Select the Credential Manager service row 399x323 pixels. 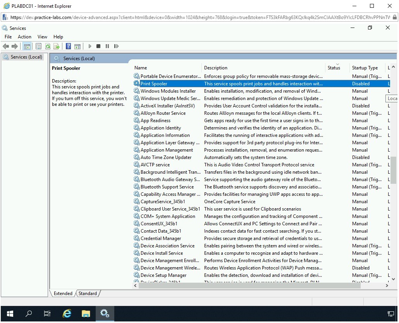pyautogui.click(x=161, y=238)
